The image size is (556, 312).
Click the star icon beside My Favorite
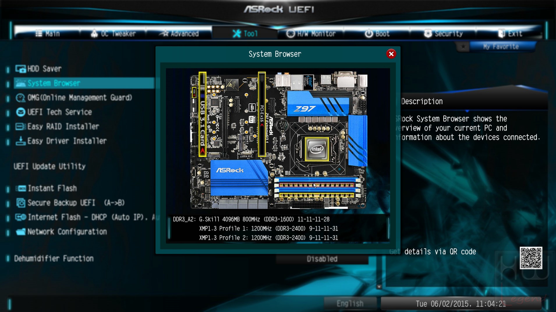(463, 46)
